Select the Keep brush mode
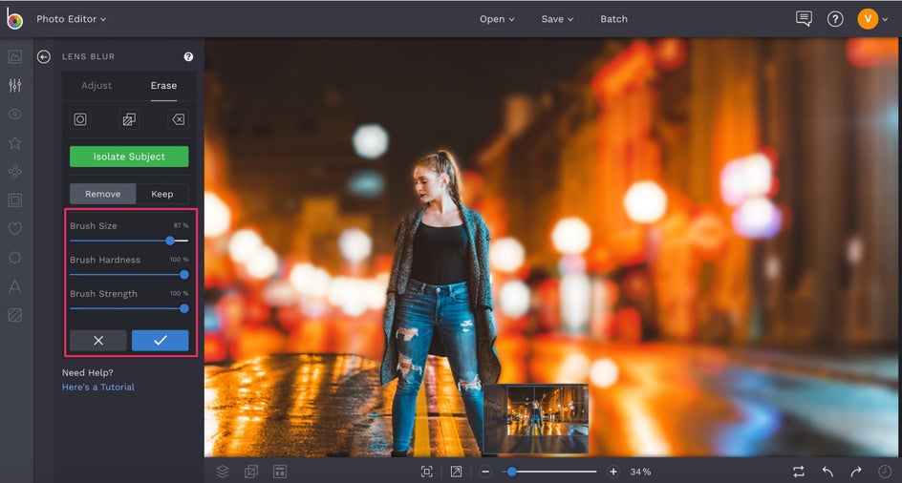The width and height of the screenshot is (902, 483). coord(162,194)
